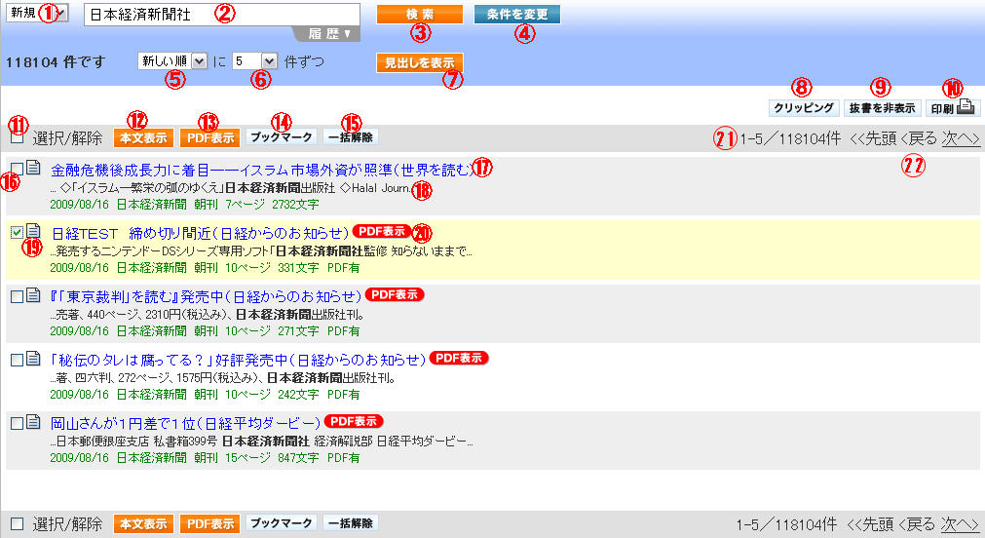Open document icon for 日経TEST article

(x=33, y=231)
